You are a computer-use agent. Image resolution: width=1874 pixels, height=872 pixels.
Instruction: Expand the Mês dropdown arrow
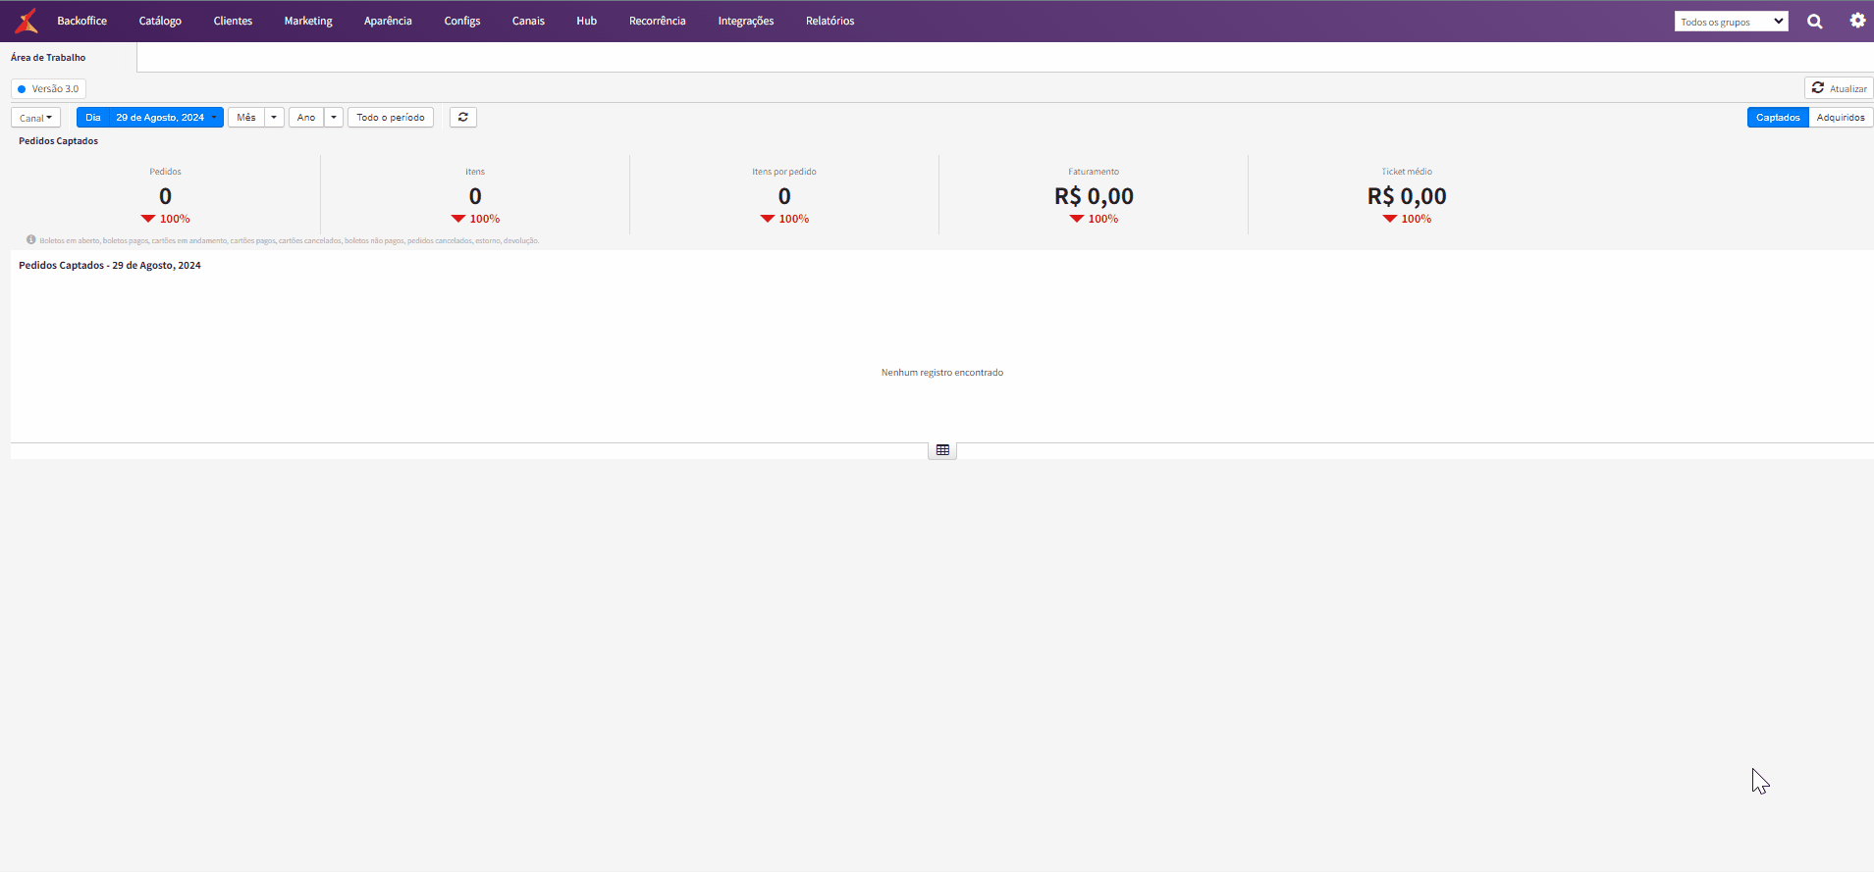[274, 118]
